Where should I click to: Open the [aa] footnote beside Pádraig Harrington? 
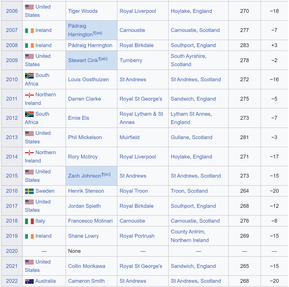99,33
